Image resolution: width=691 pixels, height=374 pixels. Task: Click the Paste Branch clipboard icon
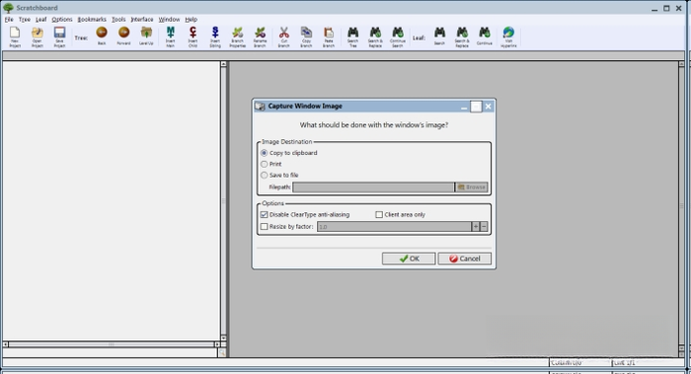329,37
